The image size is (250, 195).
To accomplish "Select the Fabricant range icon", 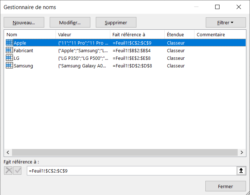I will pos(9,50).
